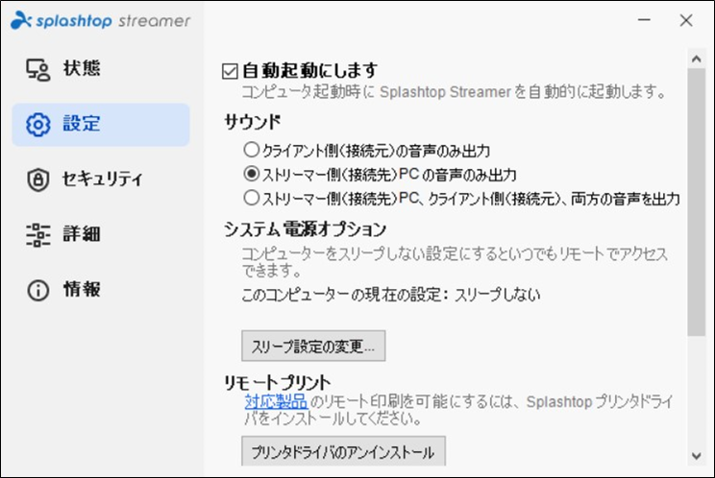715x478 pixels.
Task: Click the scrollbar up arrow
Action: [x=696, y=59]
